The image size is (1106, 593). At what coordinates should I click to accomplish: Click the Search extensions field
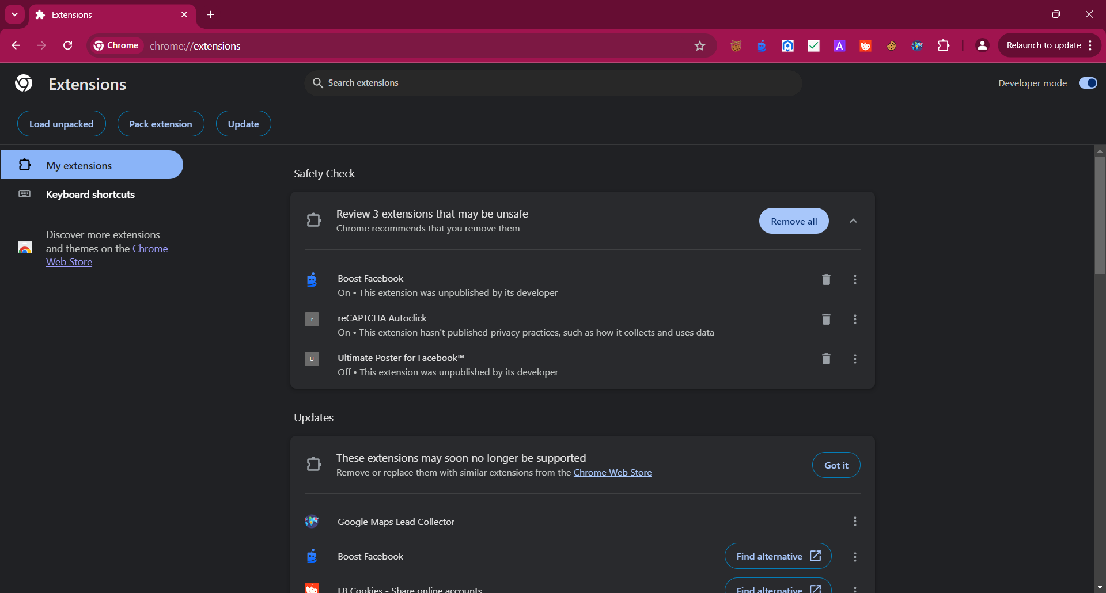click(x=553, y=83)
